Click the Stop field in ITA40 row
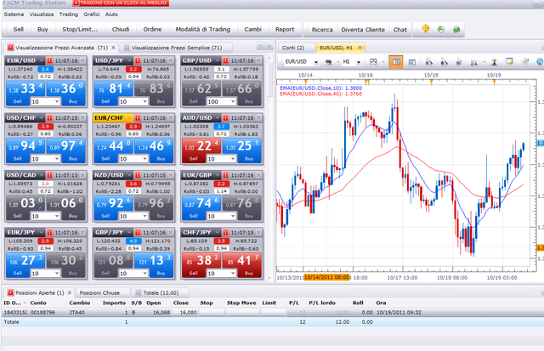The image size is (544, 351). (x=212, y=313)
